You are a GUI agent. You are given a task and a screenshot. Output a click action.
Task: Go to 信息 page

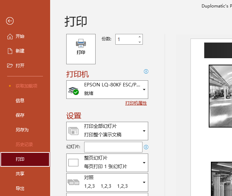pyautogui.click(x=20, y=101)
